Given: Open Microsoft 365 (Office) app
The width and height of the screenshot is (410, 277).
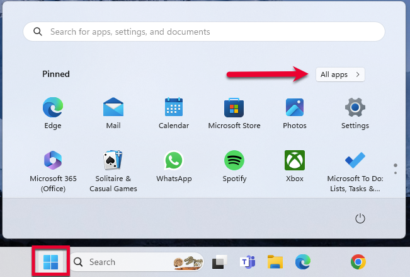Looking at the screenshot, I should click(53, 171).
